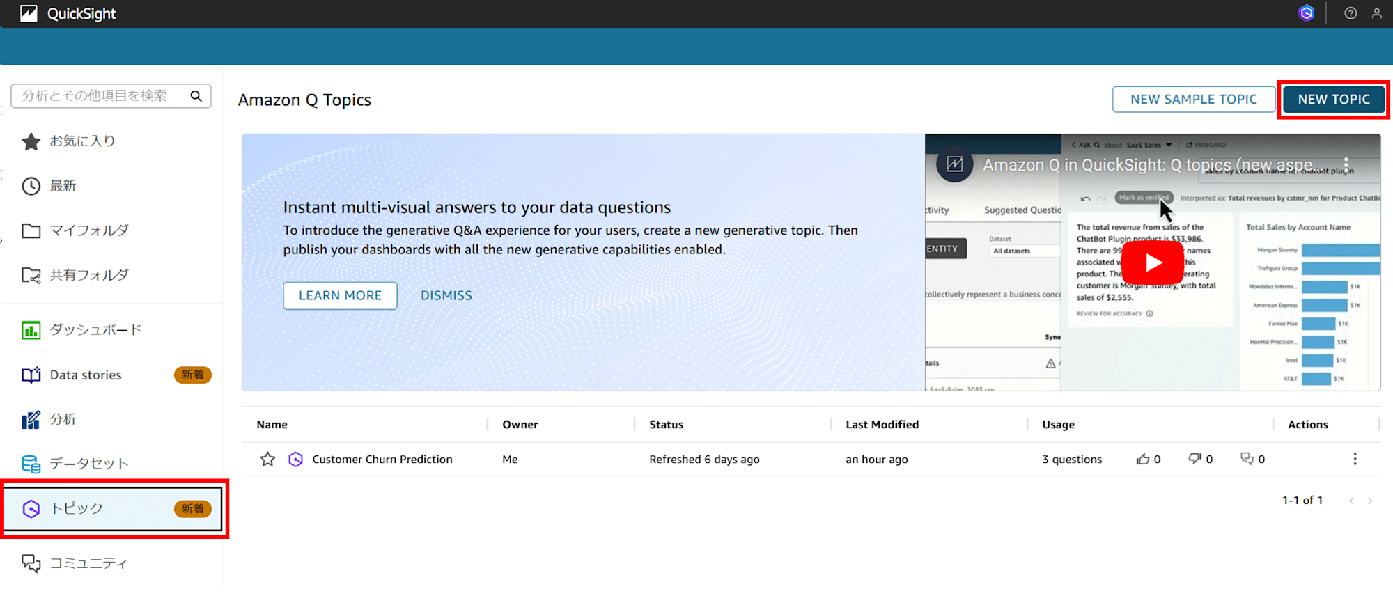
Task: Open ダッシュボード in sidebar
Action: click(x=82, y=330)
